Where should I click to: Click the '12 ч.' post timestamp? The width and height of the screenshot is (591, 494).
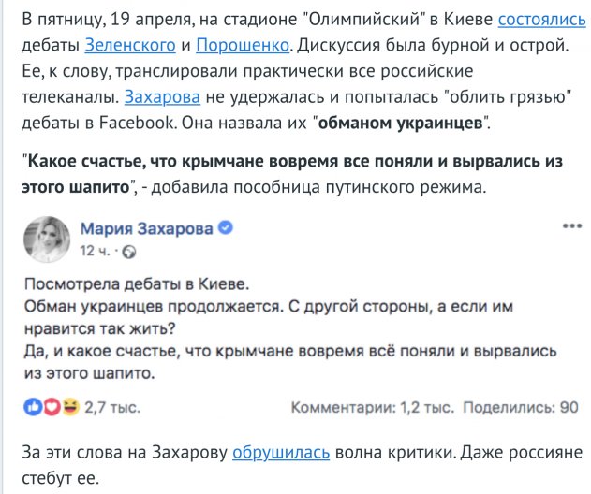tap(98, 252)
